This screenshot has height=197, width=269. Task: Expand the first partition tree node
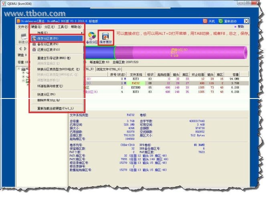coord(23,72)
